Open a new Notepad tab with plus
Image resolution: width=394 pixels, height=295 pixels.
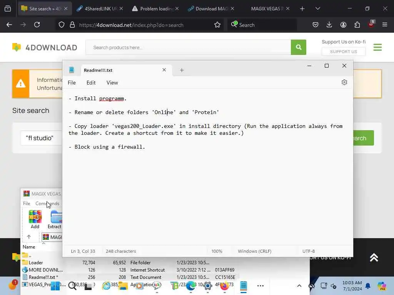[x=182, y=70]
